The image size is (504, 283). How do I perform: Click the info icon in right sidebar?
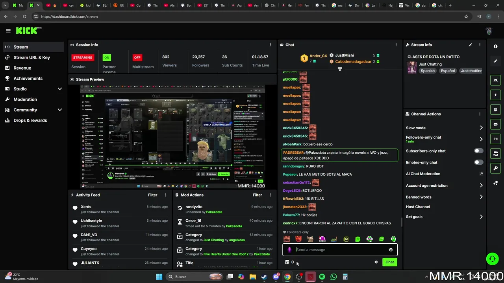tap(495, 46)
